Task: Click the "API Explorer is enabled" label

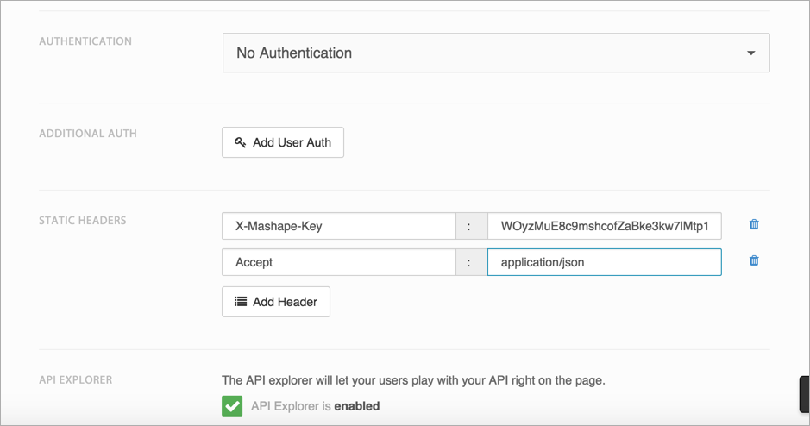Action: (315, 406)
